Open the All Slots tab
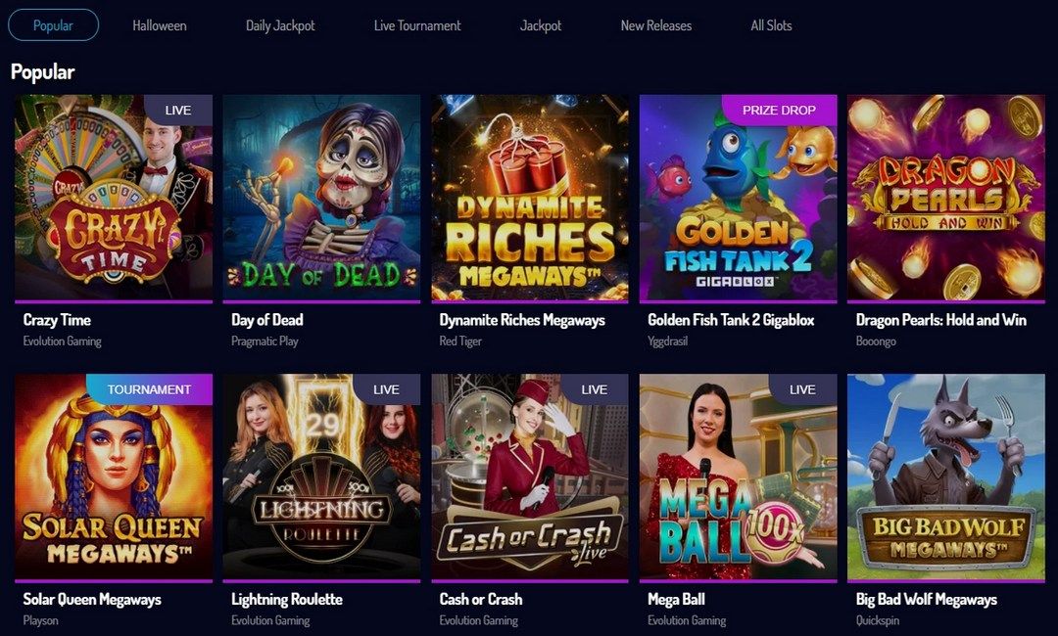 pos(771,25)
